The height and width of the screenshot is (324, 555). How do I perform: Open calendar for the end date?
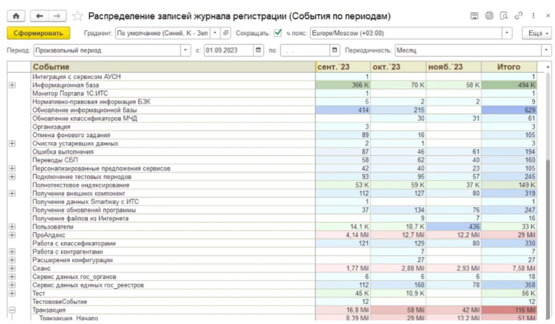[x=335, y=50]
